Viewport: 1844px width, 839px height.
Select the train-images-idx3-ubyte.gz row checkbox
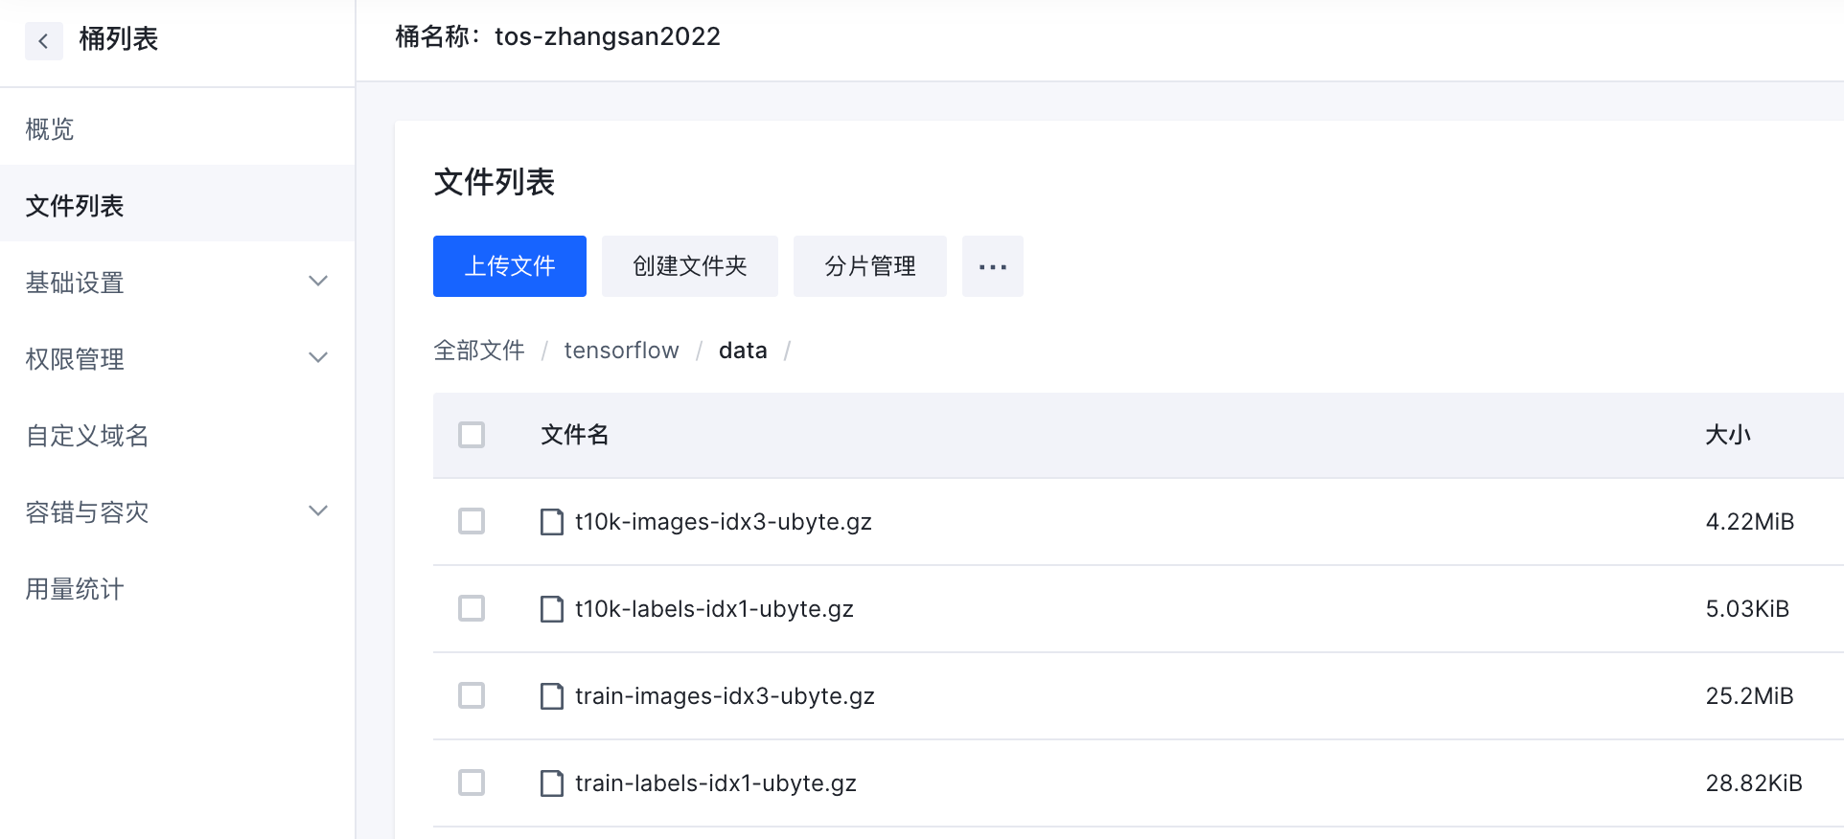(x=472, y=696)
